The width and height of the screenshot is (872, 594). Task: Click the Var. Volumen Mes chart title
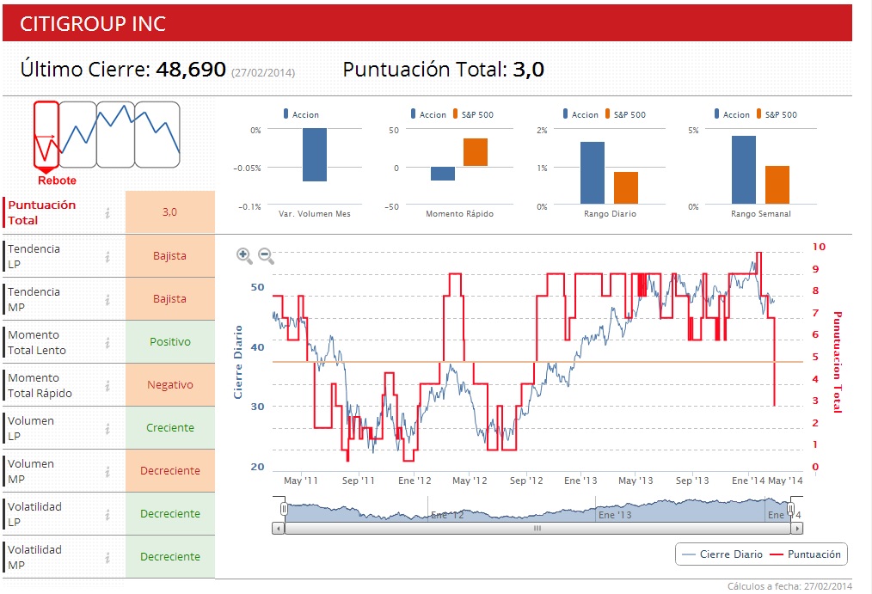point(315,214)
